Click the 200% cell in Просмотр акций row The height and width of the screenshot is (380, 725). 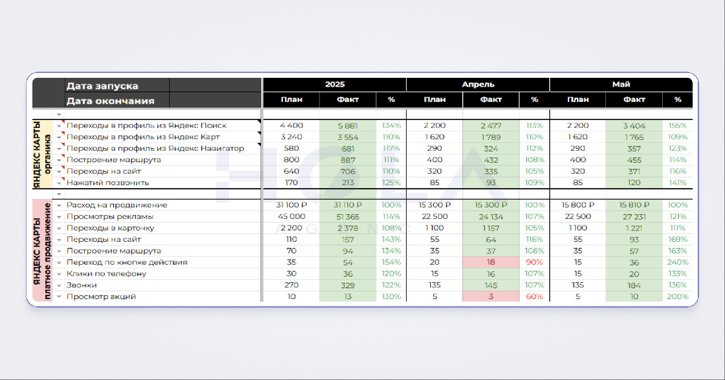click(x=677, y=297)
